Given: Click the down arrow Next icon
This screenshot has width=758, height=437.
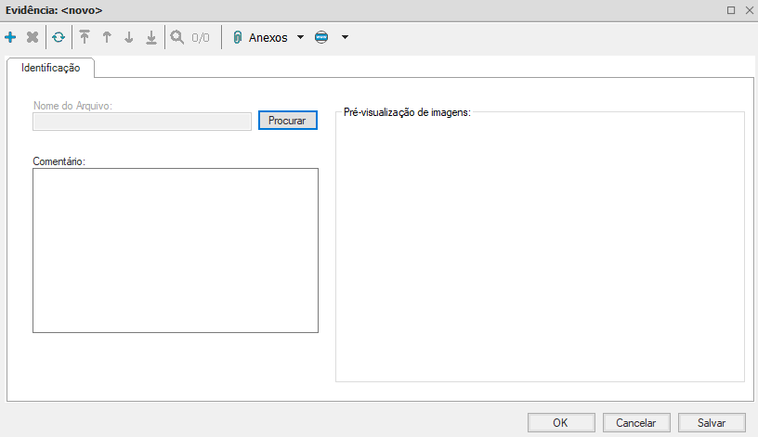Looking at the screenshot, I should tap(129, 38).
